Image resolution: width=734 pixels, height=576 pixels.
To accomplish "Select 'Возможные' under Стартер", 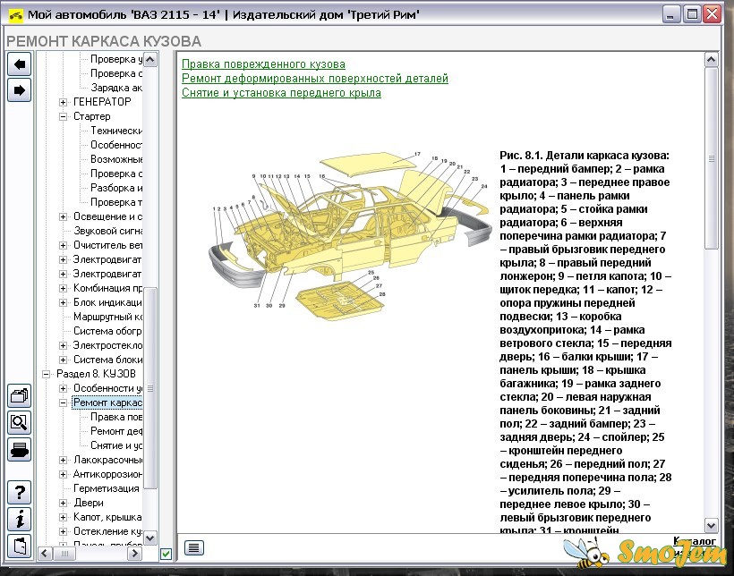I will pyautogui.click(x=116, y=159).
